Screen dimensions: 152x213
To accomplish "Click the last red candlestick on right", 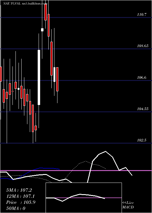I will [57, 79].
